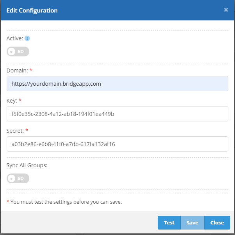The height and width of the screenshot is (235, 235).
Task: Focus the Key input field
Action: 117,114
